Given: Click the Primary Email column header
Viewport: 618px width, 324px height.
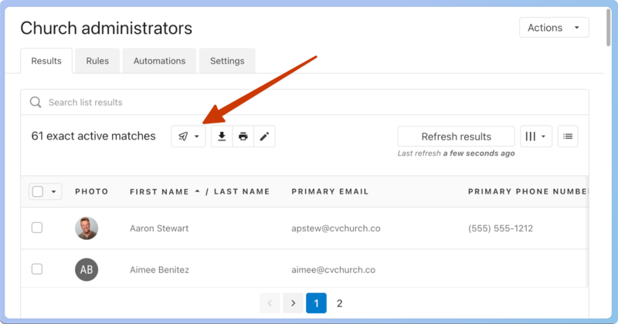Looking at the screenshot, I should (330, 192).
